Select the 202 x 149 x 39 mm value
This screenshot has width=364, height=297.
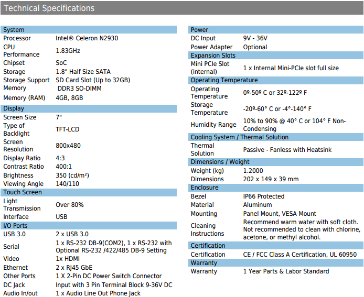(271, 179)
